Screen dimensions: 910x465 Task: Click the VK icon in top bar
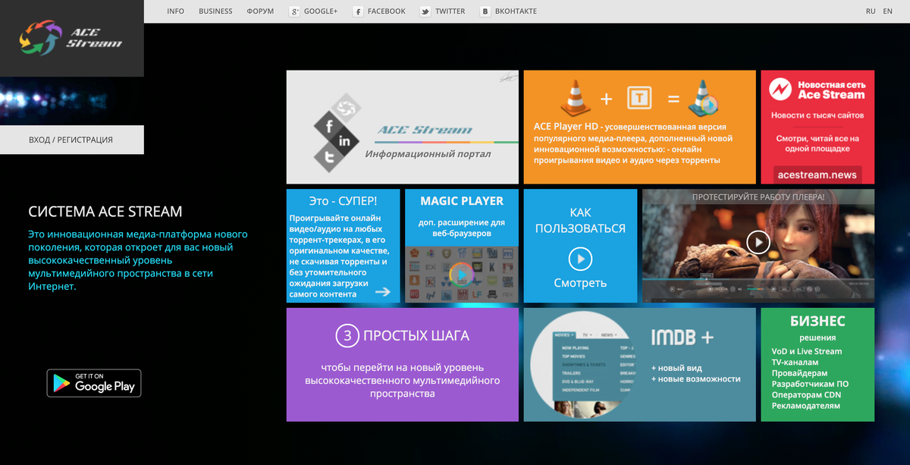484,11
